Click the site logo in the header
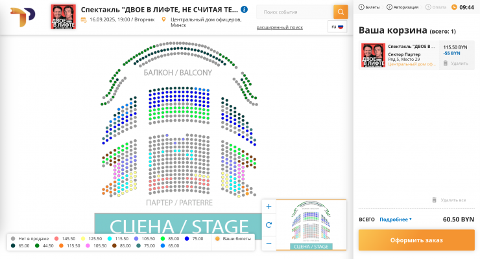 [x=22, y=17]
